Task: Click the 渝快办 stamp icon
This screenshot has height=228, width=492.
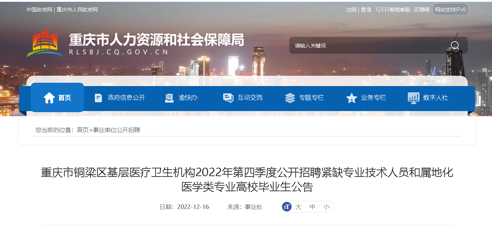Action: pyautogui.click(x=169, y=98)
